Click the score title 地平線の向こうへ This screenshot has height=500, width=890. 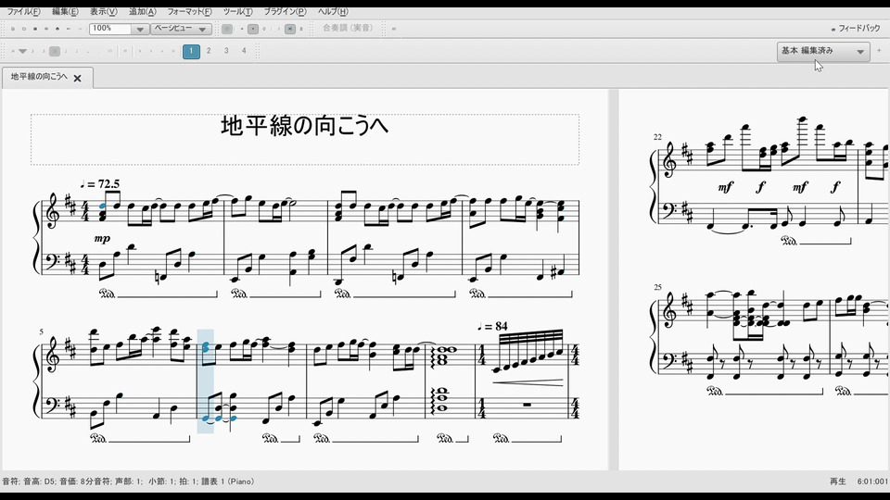click(305, 125)
